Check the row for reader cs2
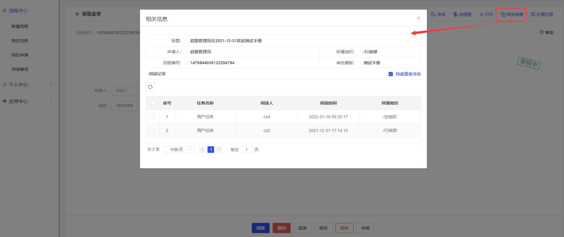Screen dimensions: 564x237 [x=153, y=130]
